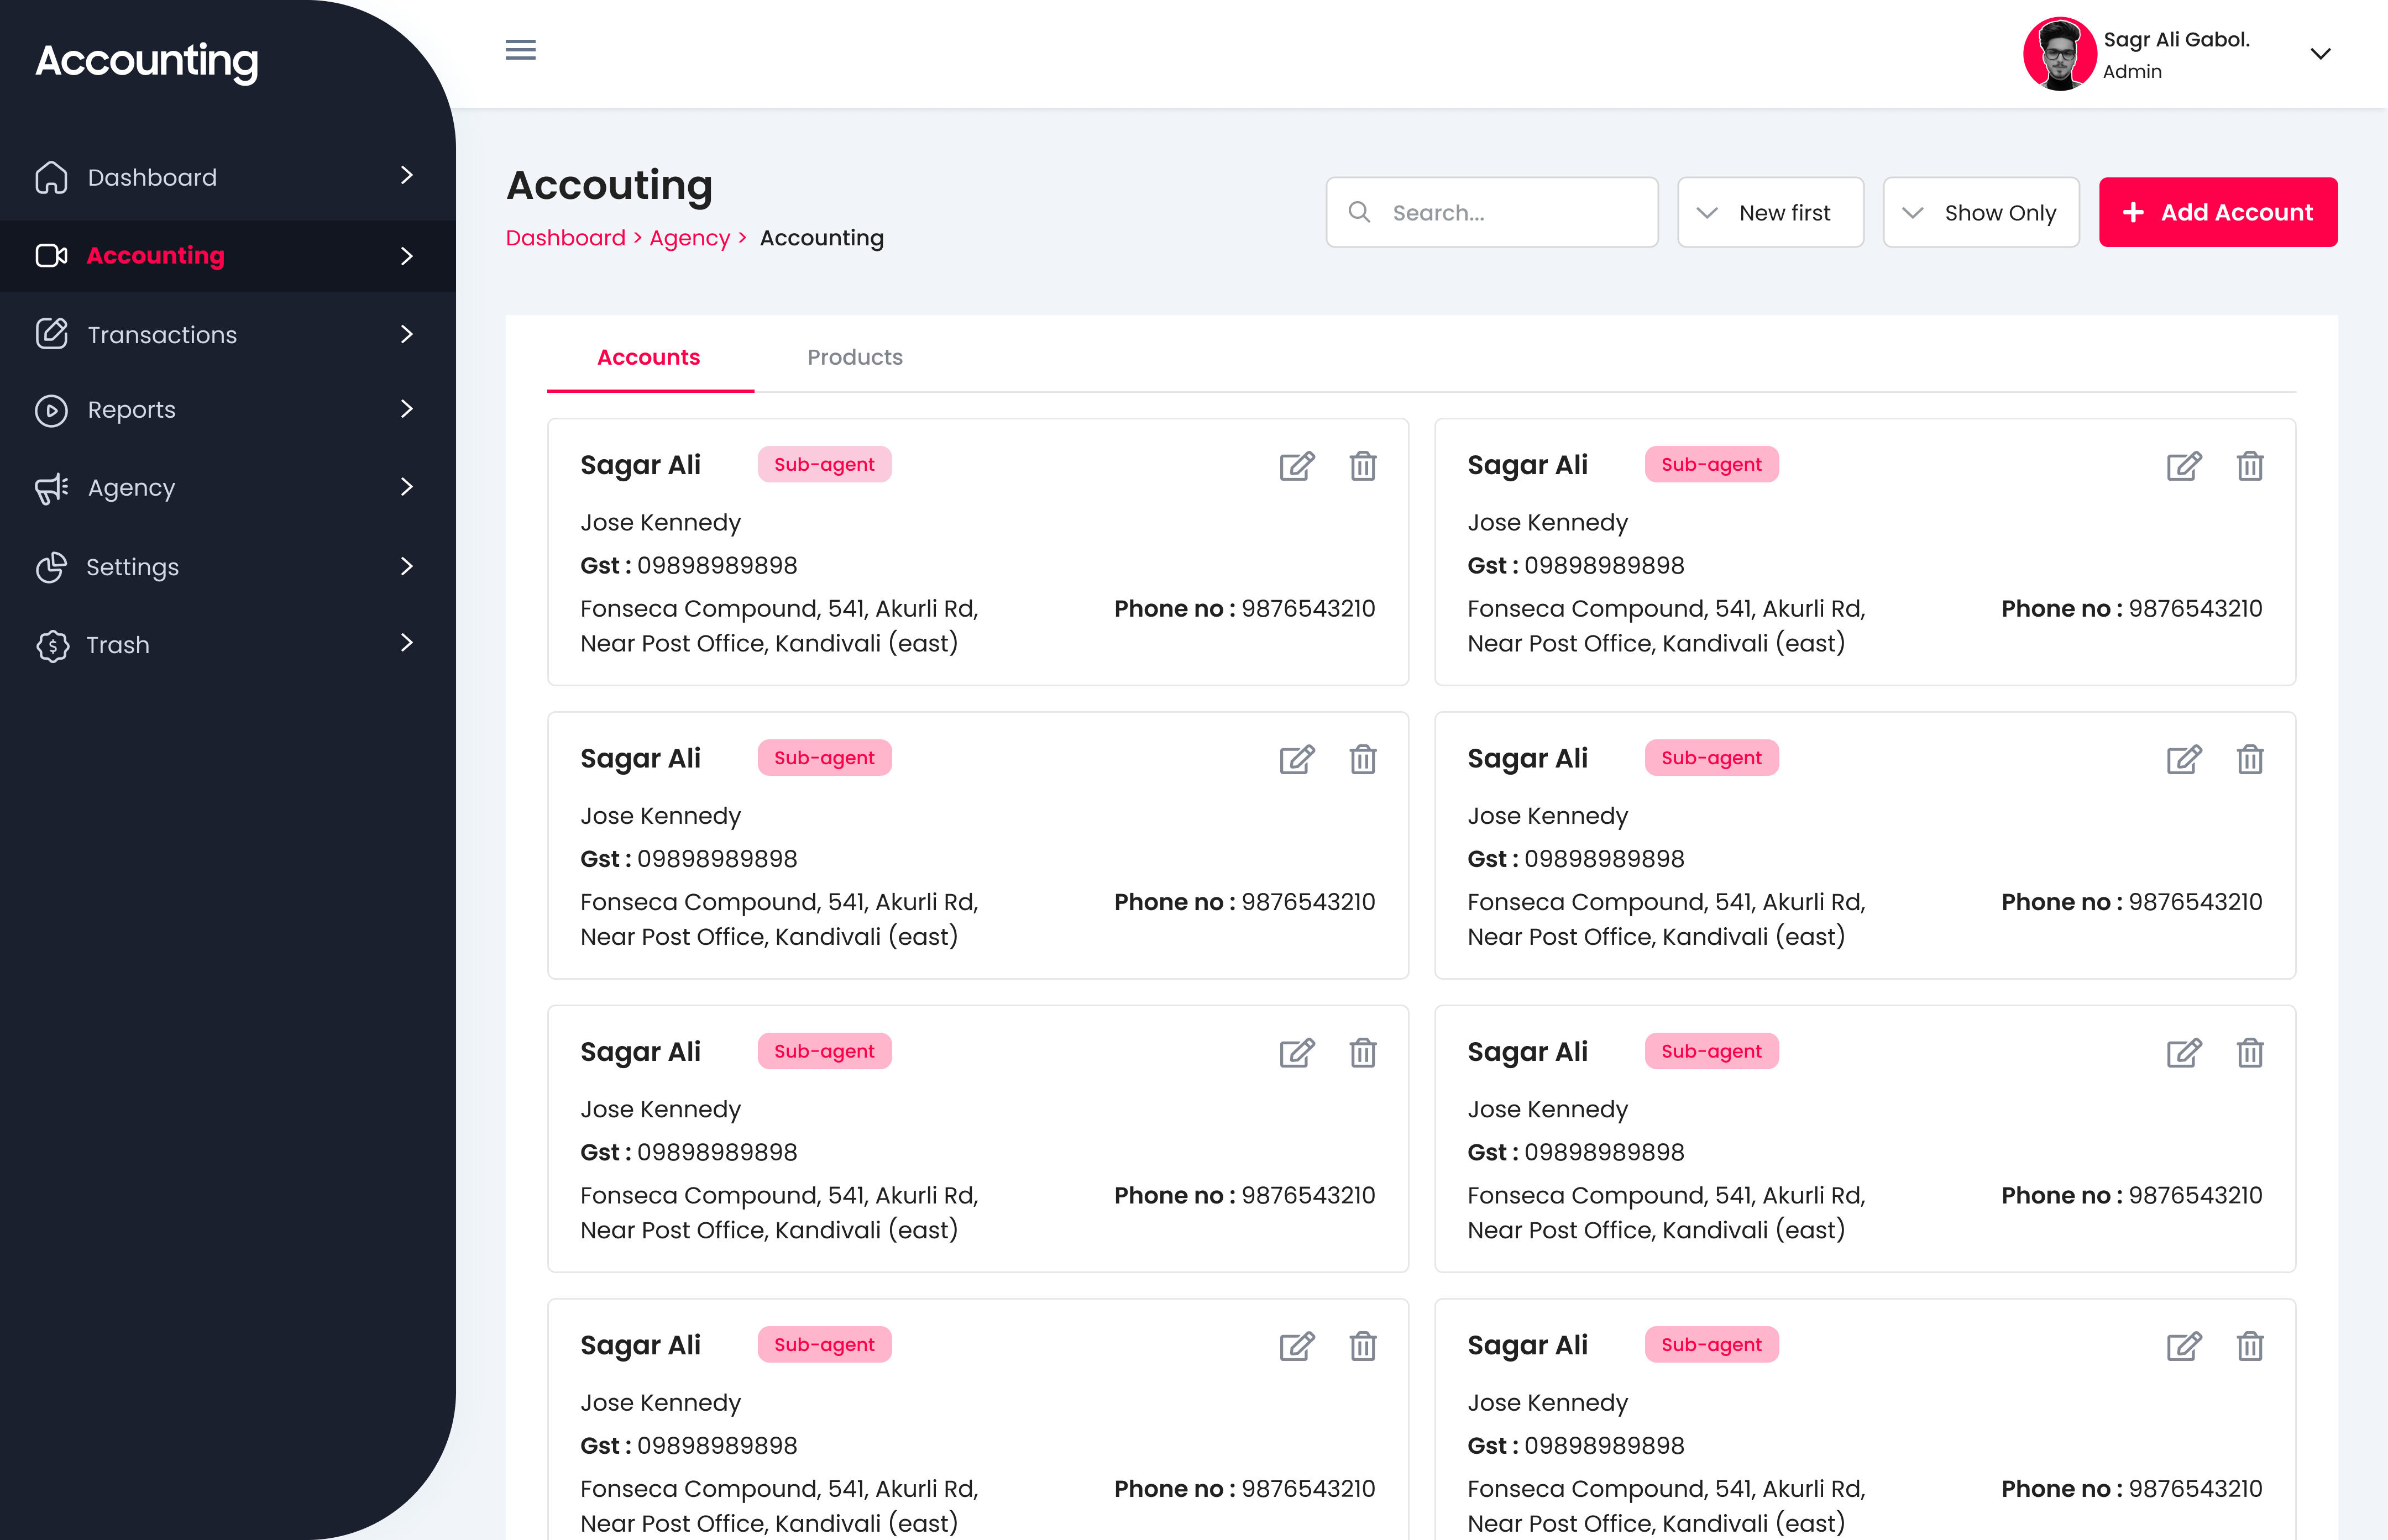
Task: Open the Show Only filter dropdown
Action: coord(1980,212)
